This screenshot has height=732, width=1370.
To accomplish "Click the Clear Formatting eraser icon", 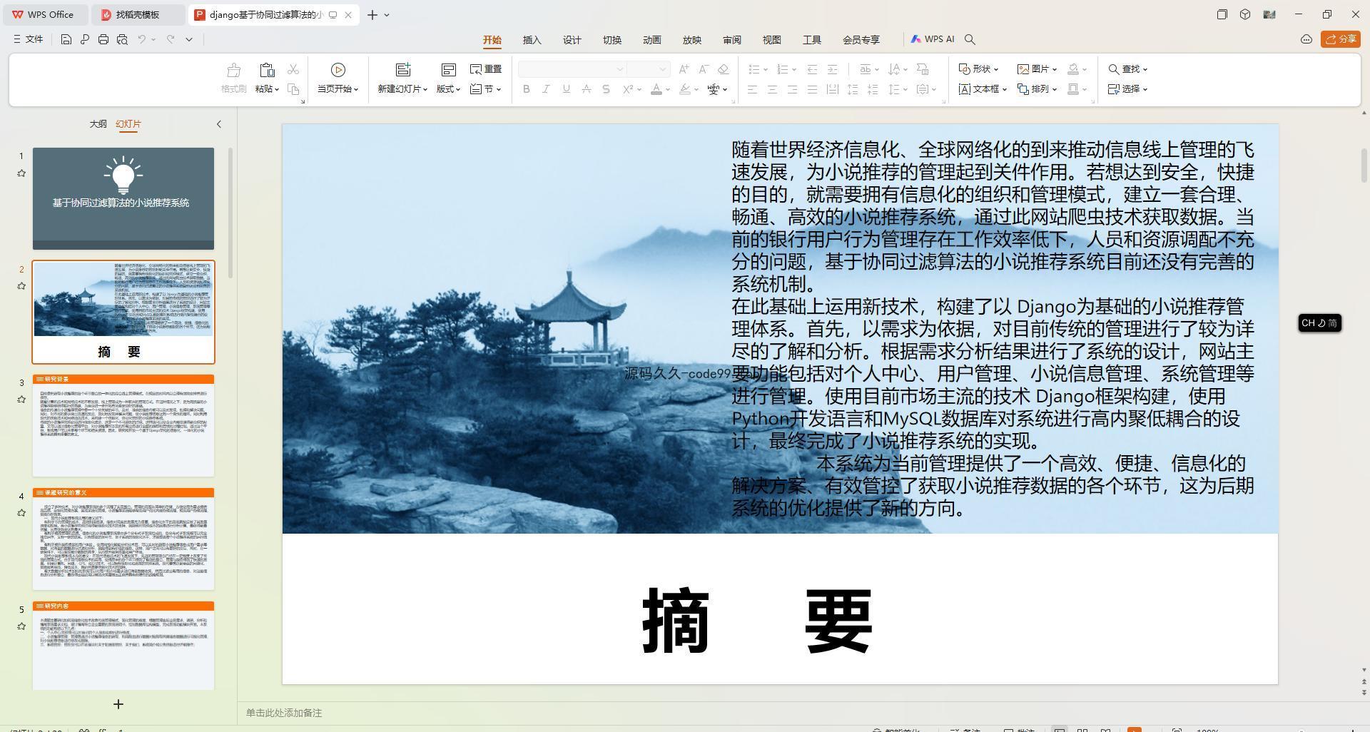I will (724, 69).
